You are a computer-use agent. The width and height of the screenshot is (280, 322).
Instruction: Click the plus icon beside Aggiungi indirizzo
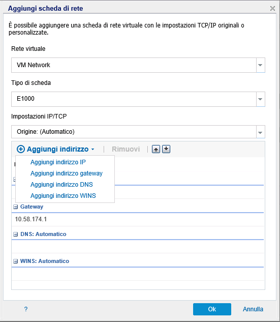coord(21,149)
